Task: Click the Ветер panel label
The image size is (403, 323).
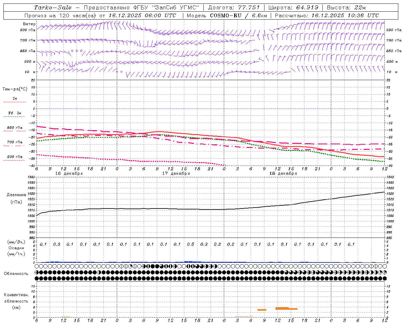Action: click(29, 24)
